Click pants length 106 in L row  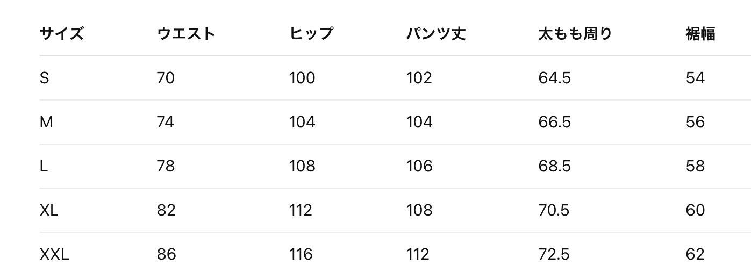point(419,166)
